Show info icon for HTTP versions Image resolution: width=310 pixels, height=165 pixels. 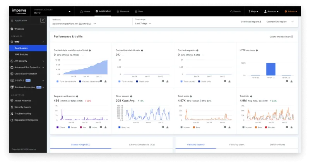point(257,51)
